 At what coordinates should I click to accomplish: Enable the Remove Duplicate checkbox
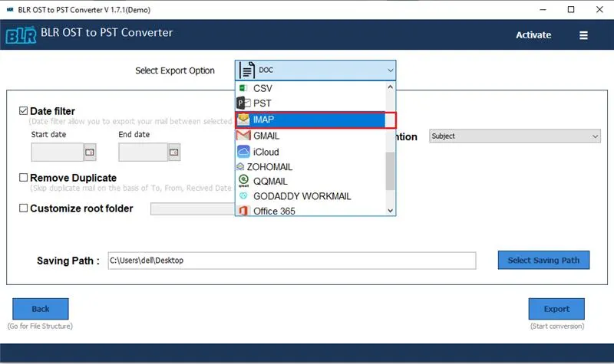coord(24,178)
